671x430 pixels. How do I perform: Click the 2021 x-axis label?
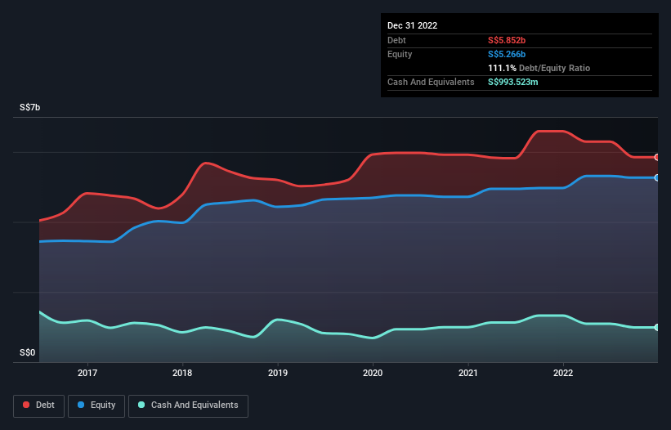point(468,373)
